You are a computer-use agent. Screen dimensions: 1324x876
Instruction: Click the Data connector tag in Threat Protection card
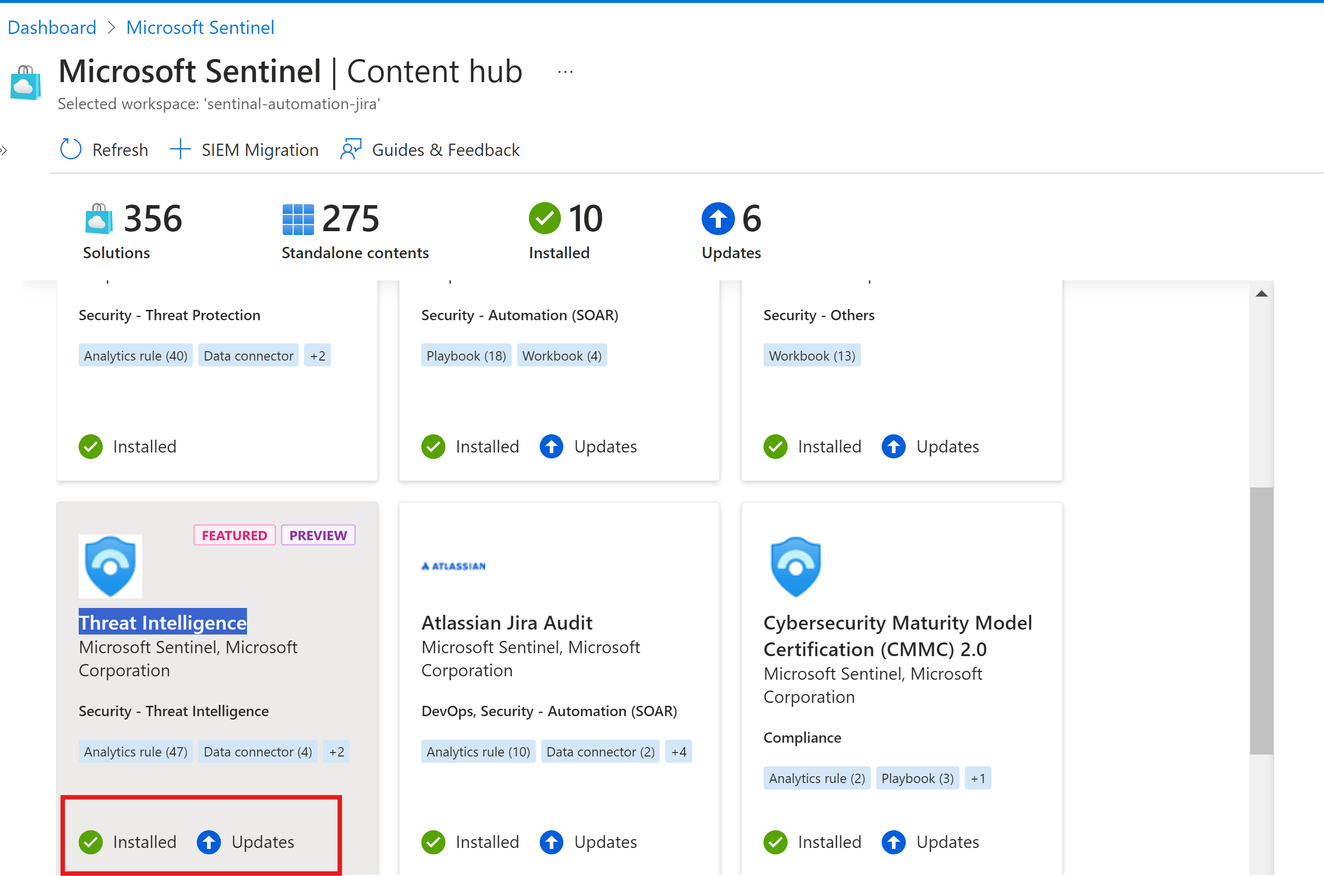click(x=248, y=355)
